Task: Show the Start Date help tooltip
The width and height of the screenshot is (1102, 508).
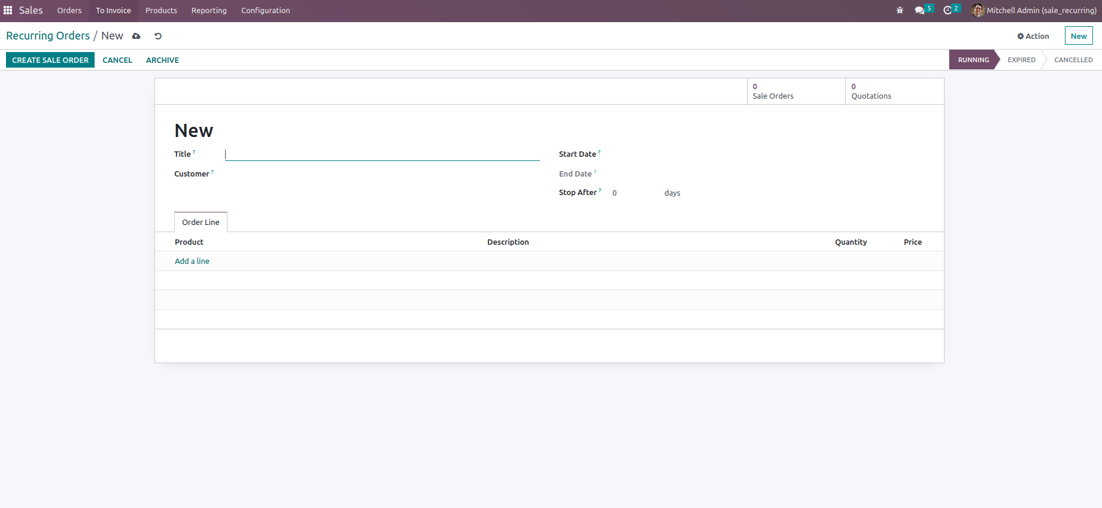Action: [x=599, y=152]
